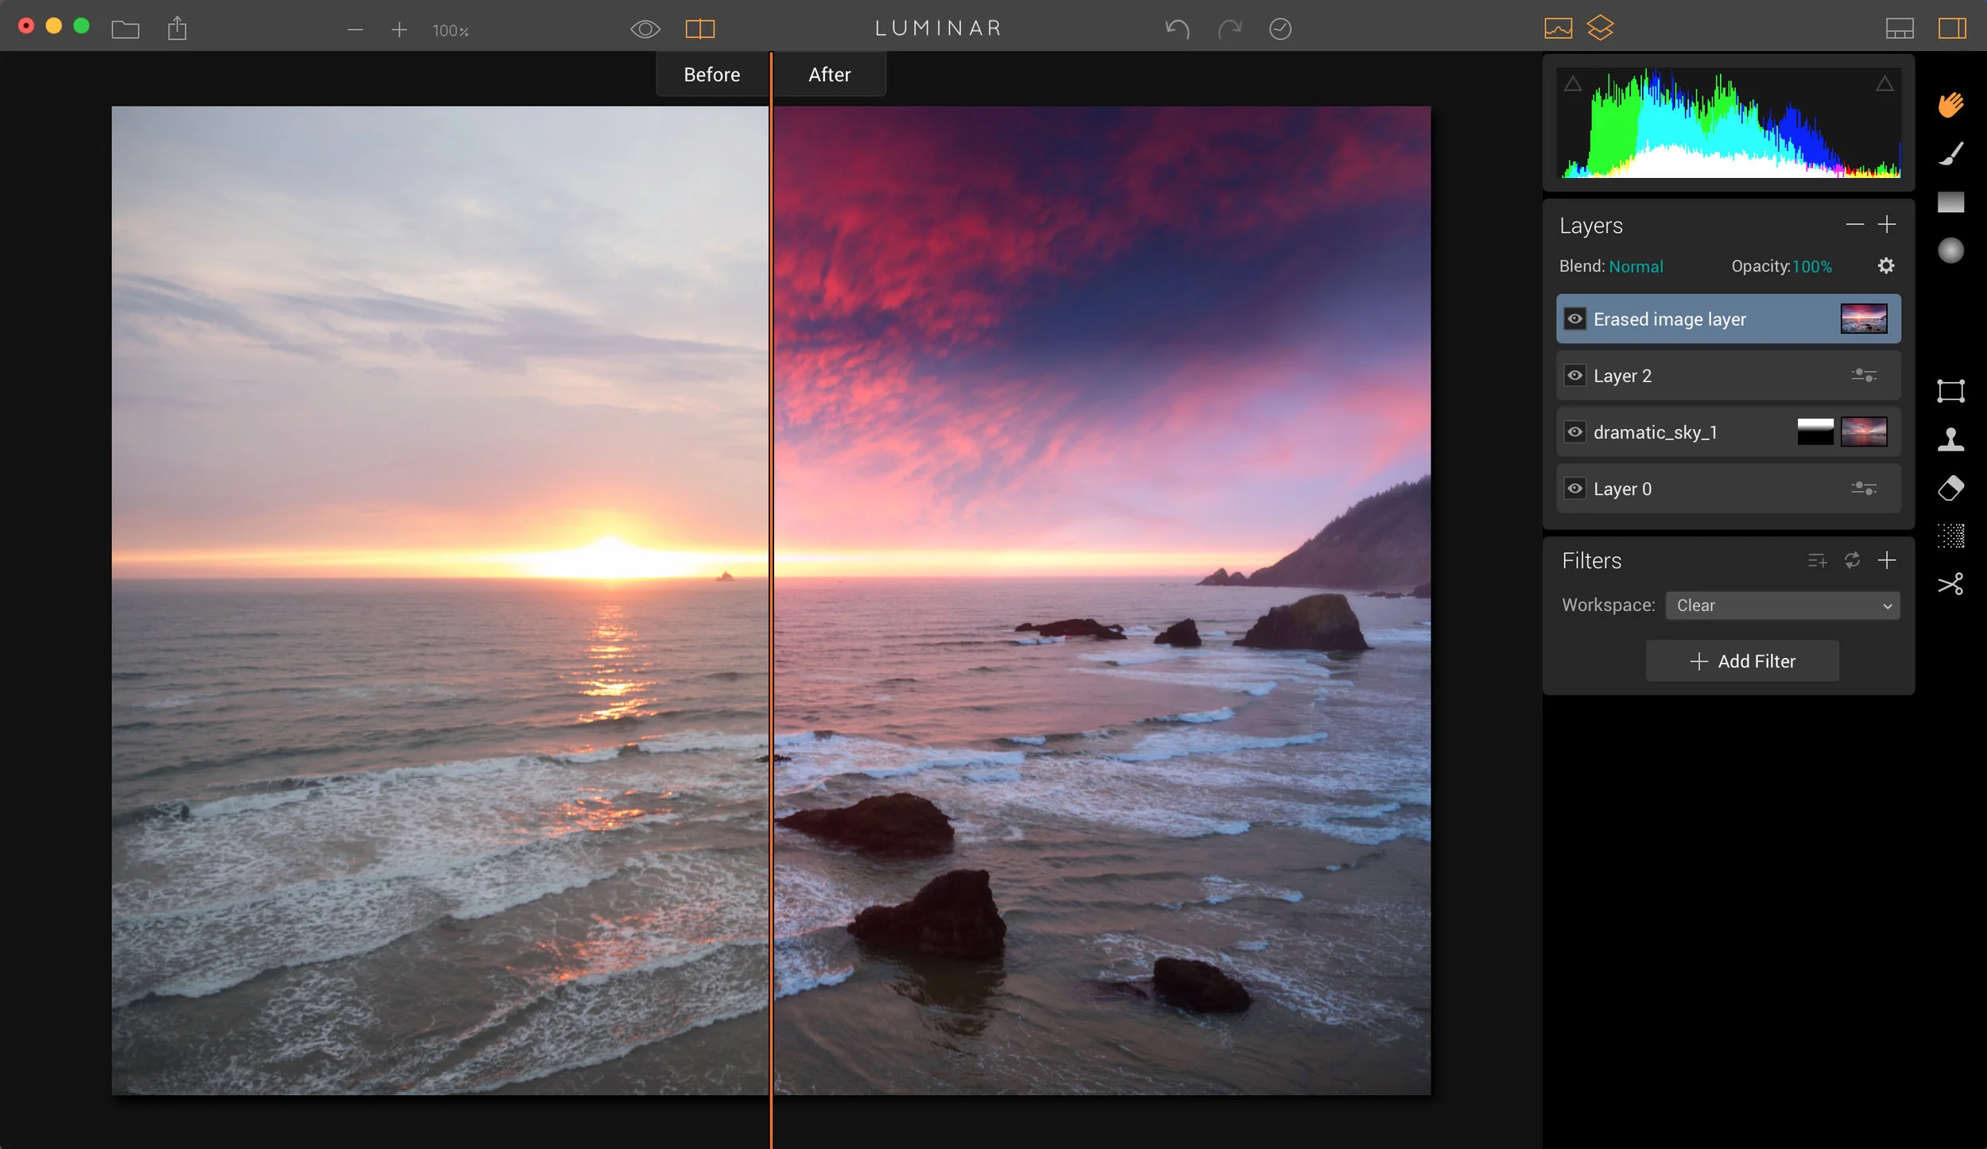1987x1149 pixels.
Task: Hide Layer 0 with eye icon
Action: (x=1574, y=489)
